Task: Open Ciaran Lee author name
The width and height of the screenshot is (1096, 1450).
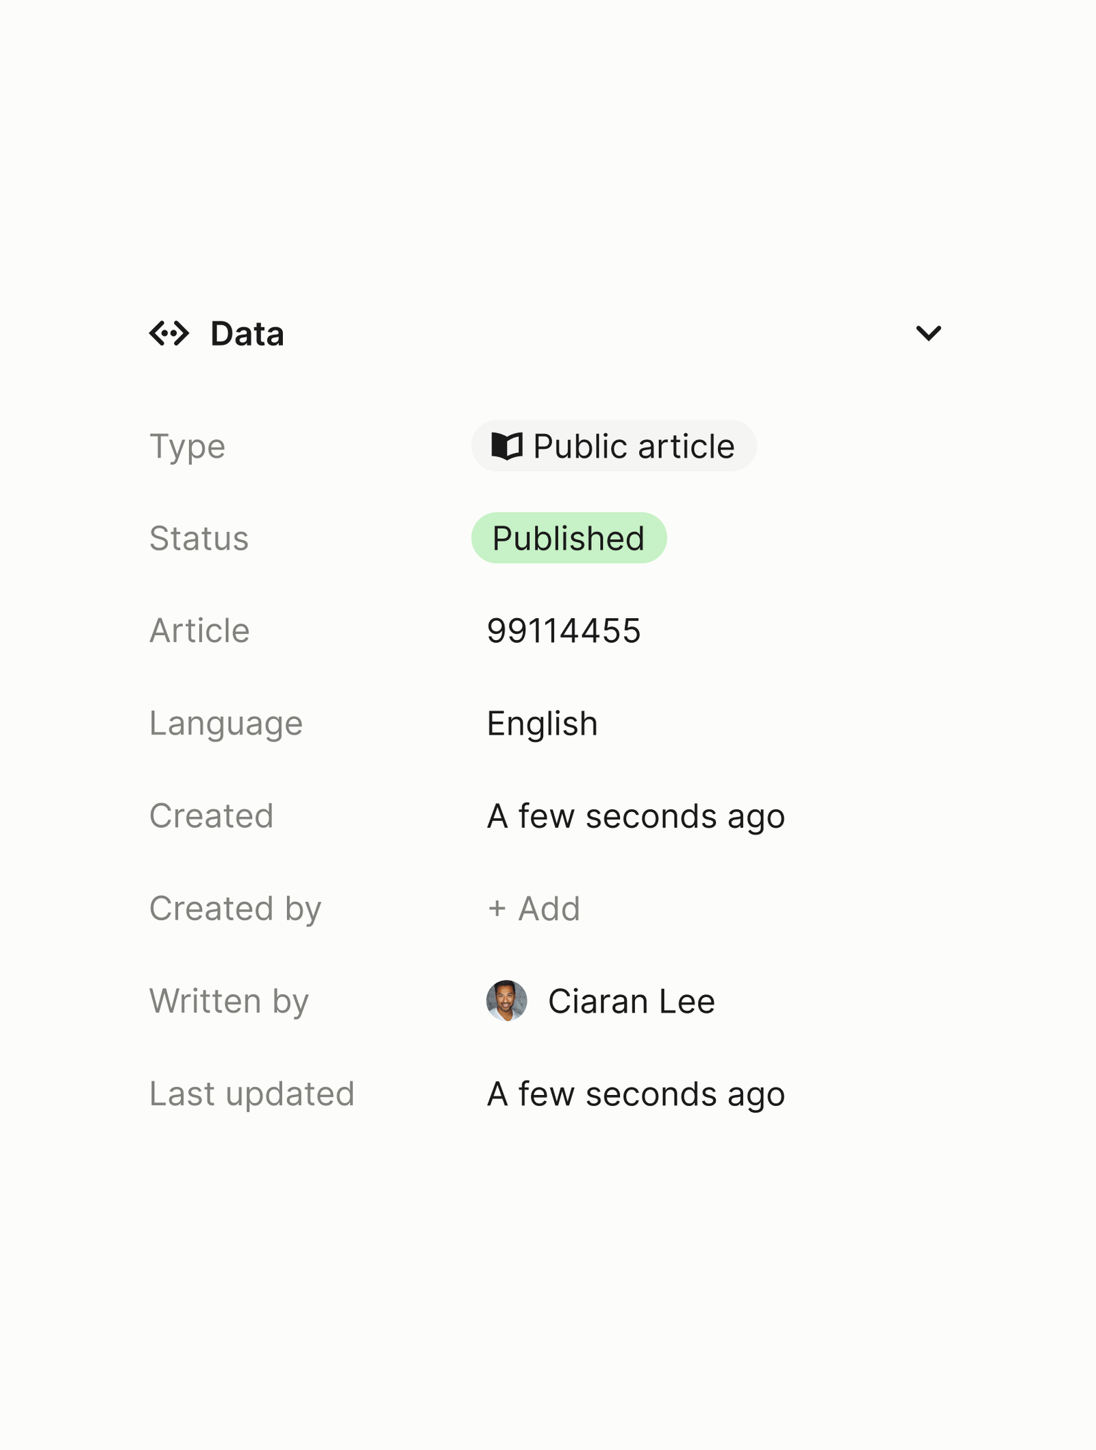Action: (632, 1001)
